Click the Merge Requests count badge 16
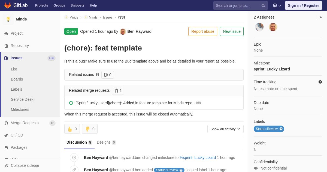Viewport: 327px width, 172px height. (52, 123)
